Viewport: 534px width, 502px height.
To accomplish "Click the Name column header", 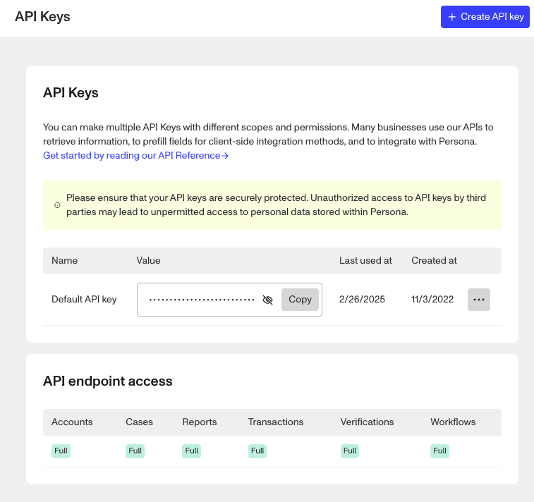I will [x=64, y=260].
